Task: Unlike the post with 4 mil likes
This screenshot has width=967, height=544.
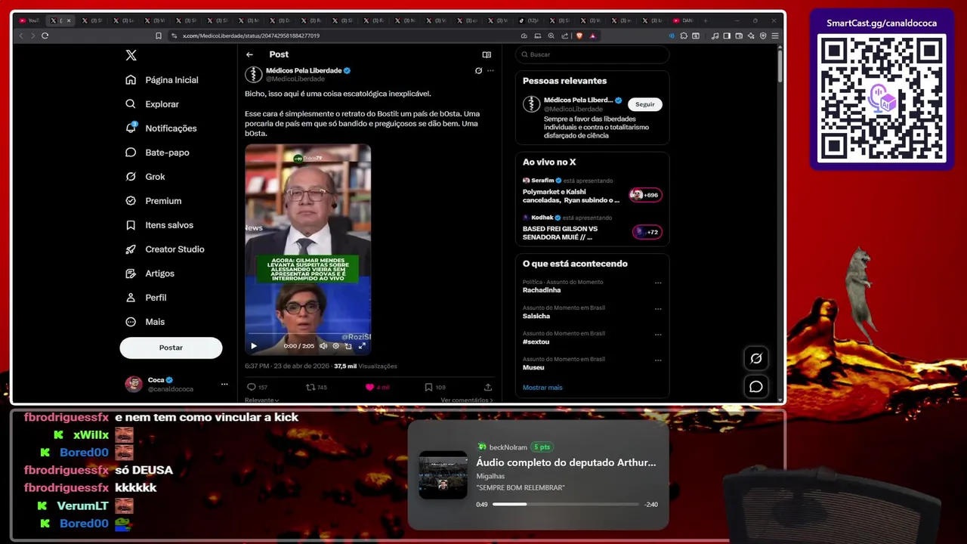Action: pyautogui.click(x=377, y=387)
